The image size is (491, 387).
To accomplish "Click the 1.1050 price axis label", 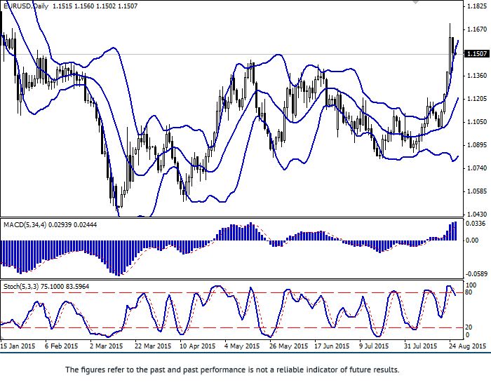I will coord(476,122).
